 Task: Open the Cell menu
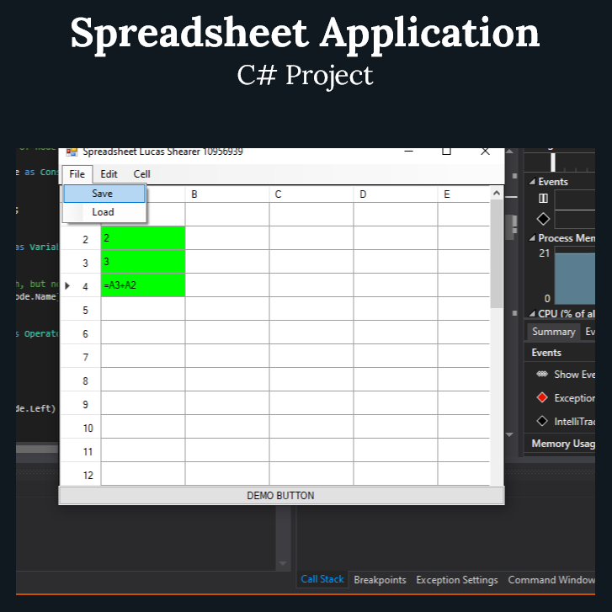pos(141,174)
